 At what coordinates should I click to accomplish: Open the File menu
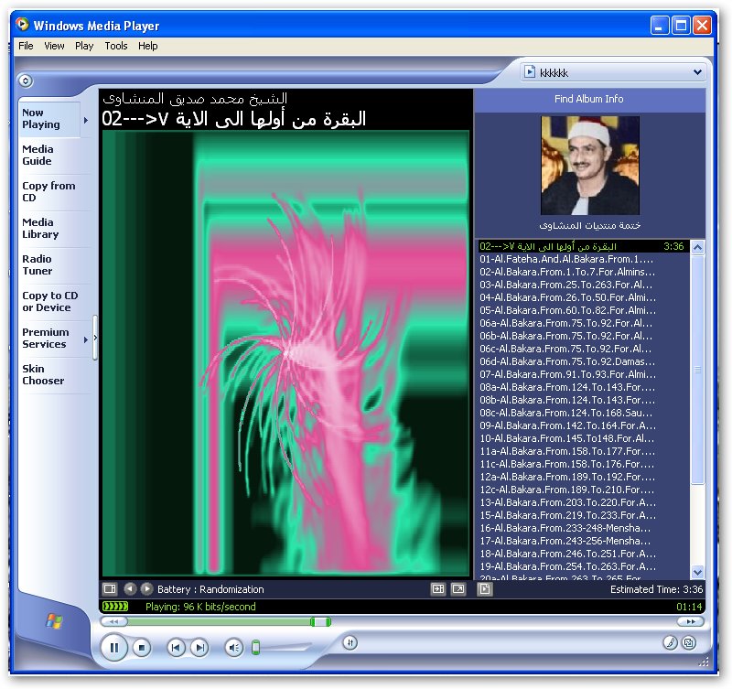click(x=26, y=46)
